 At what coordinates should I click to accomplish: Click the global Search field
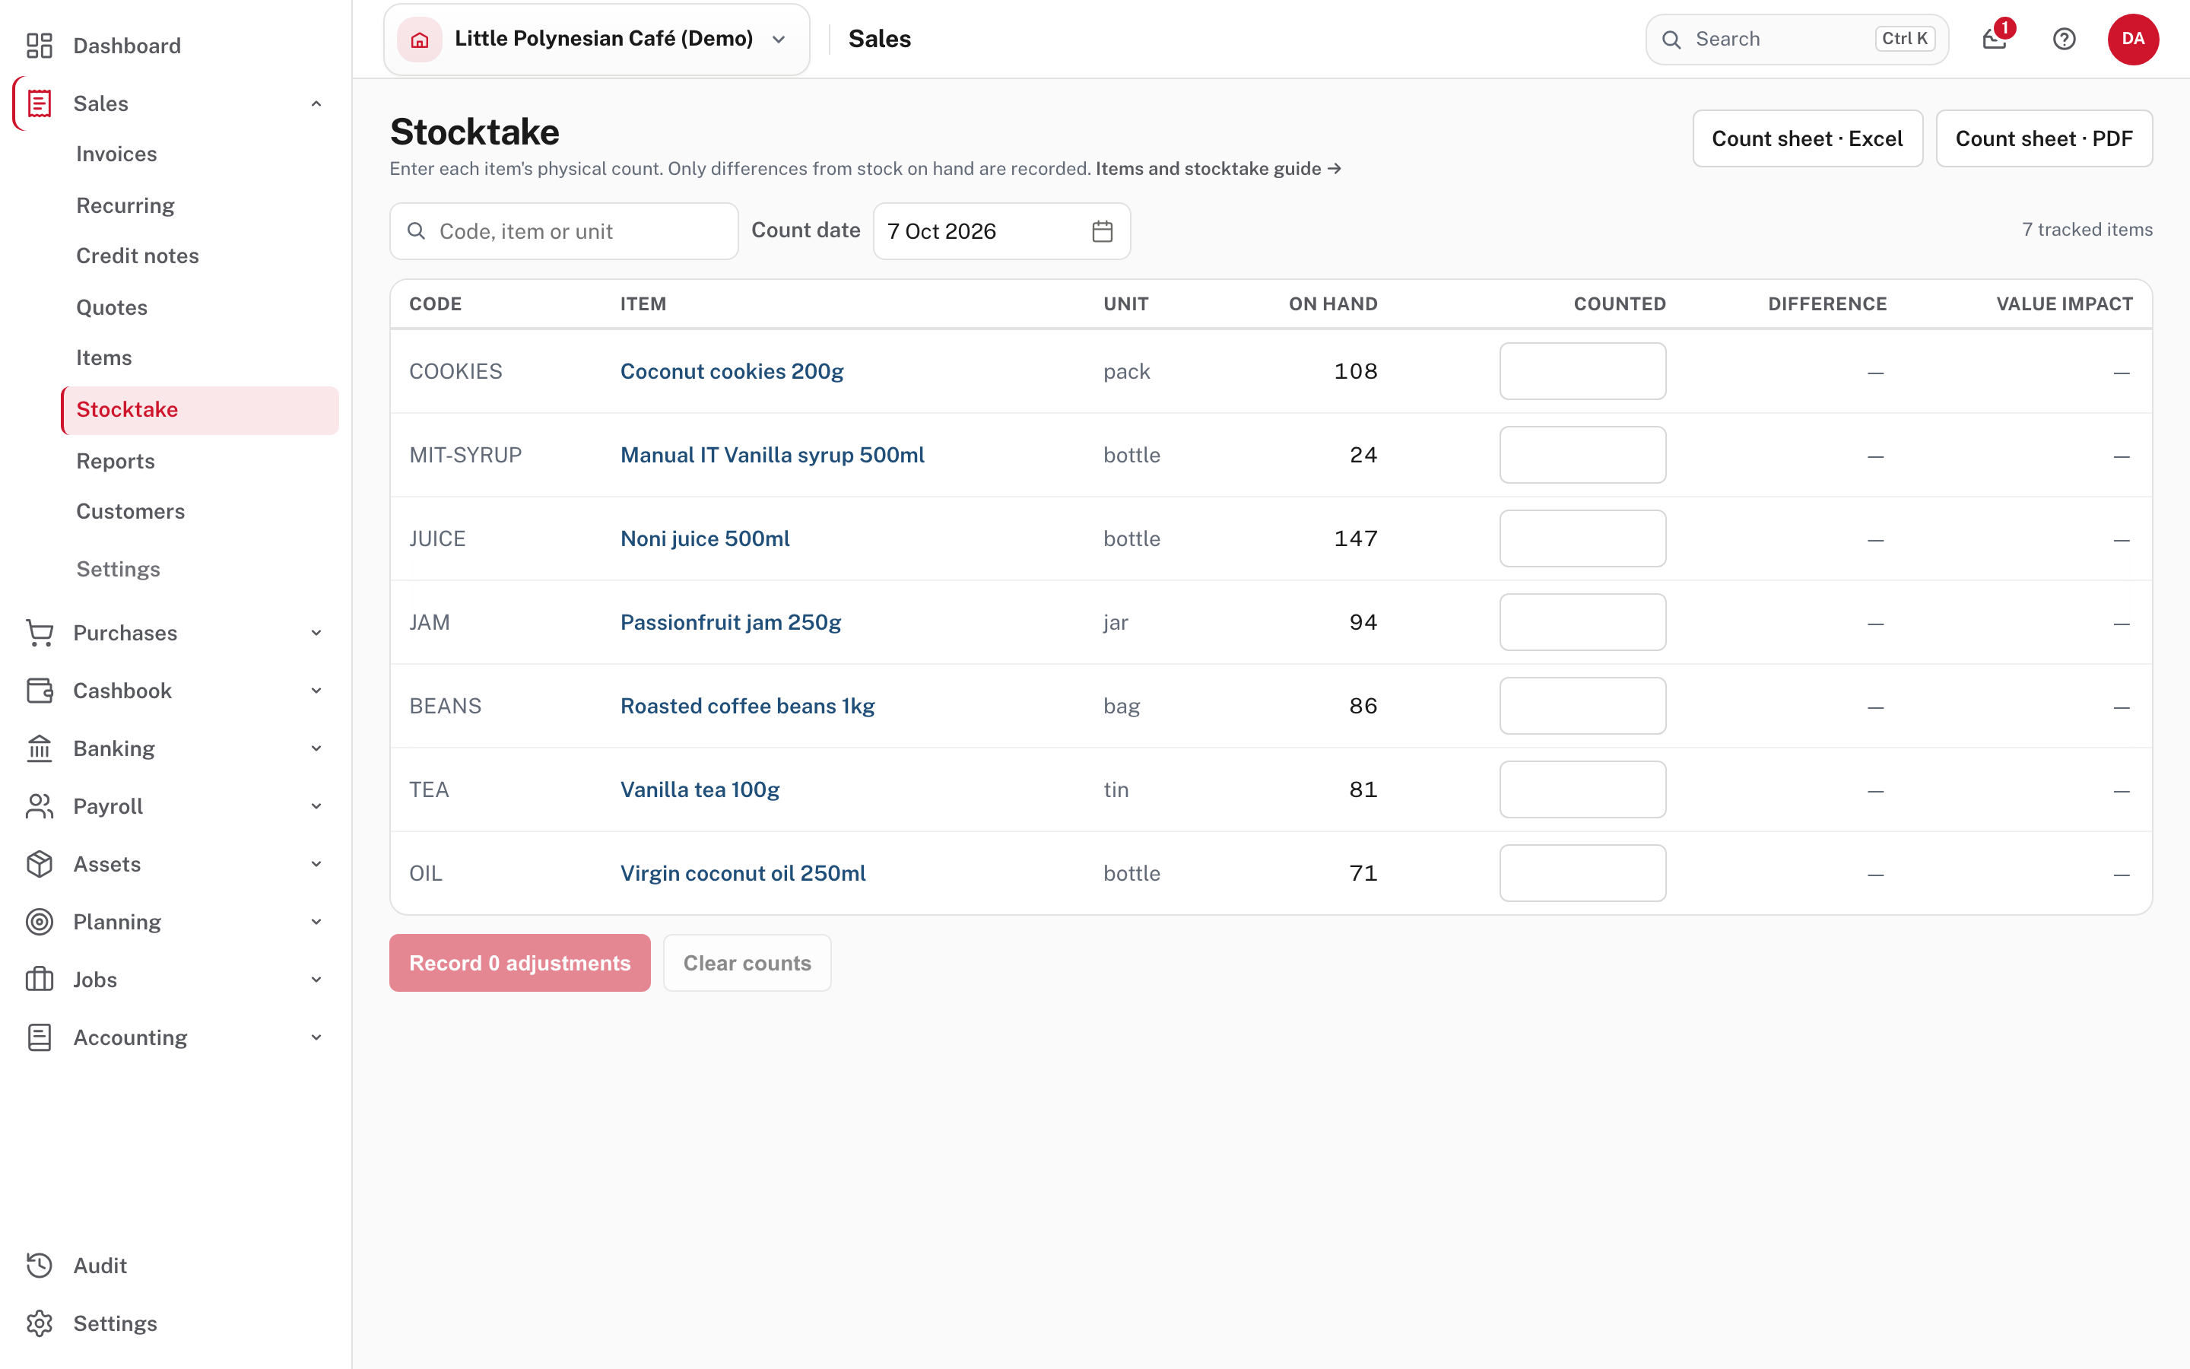click(1796, 39)
